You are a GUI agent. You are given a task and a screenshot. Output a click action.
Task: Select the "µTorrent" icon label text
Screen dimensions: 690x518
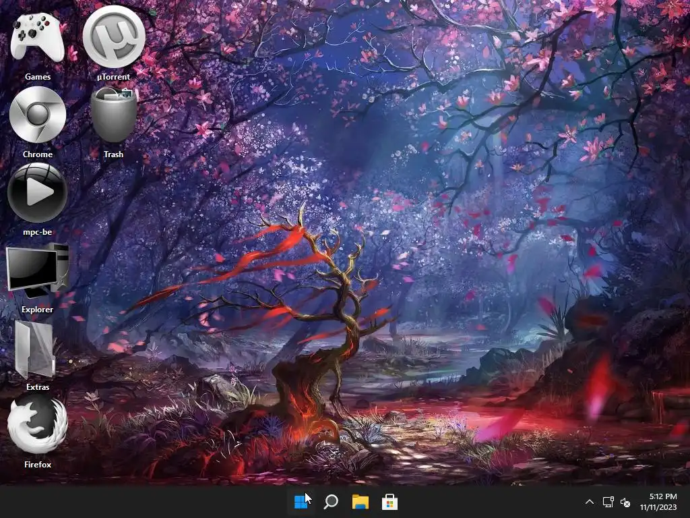point(113,77)
